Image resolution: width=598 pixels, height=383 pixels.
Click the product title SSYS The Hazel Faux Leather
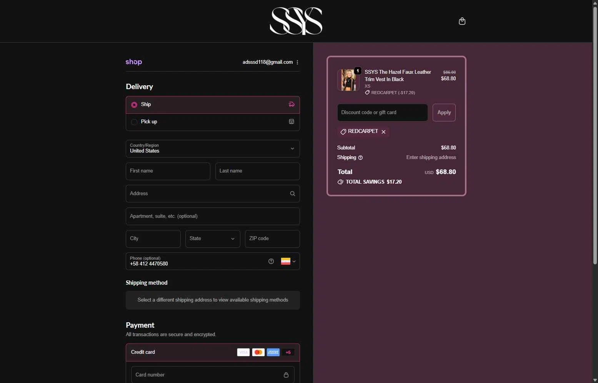point(398,76)
